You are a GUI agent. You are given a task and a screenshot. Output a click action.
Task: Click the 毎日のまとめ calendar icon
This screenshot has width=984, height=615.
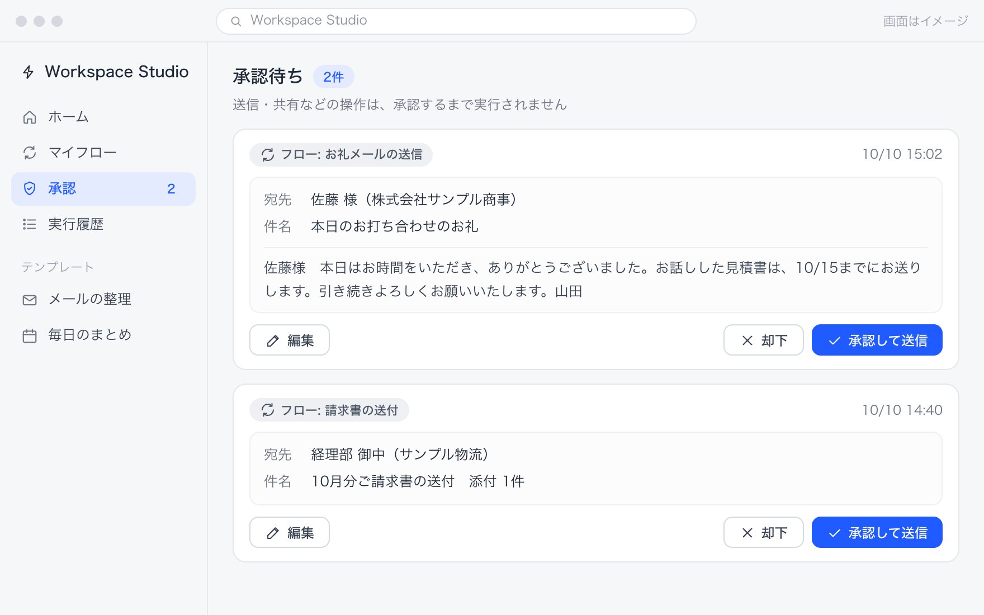(x=30, y=335)
